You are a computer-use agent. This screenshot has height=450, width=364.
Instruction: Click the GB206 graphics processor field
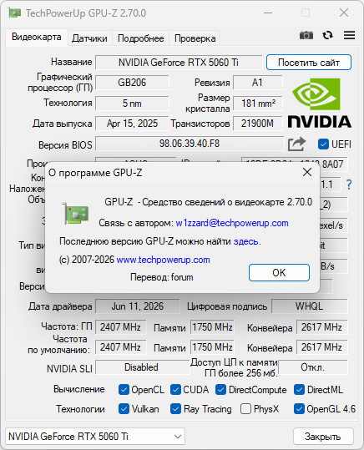(x=132, y=83)
